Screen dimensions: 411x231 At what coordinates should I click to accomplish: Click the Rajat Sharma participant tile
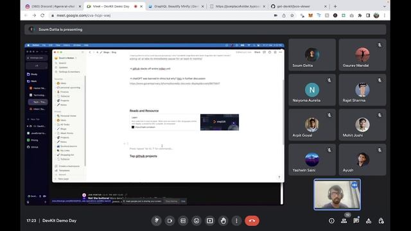[x=362, y=90]
